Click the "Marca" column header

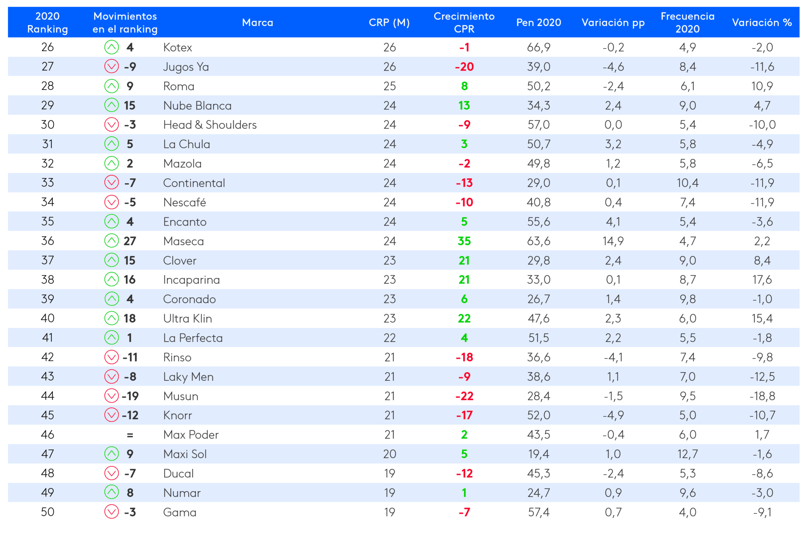257,23
